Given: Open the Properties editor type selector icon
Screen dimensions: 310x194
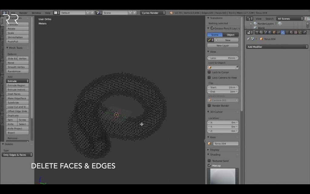Looking at the screenshot, I should pyautogui.click(x=250, y=32).
